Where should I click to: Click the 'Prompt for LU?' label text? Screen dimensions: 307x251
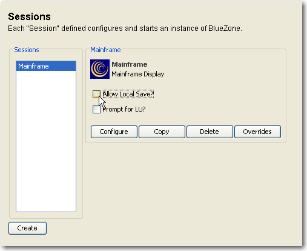(124, 109)
